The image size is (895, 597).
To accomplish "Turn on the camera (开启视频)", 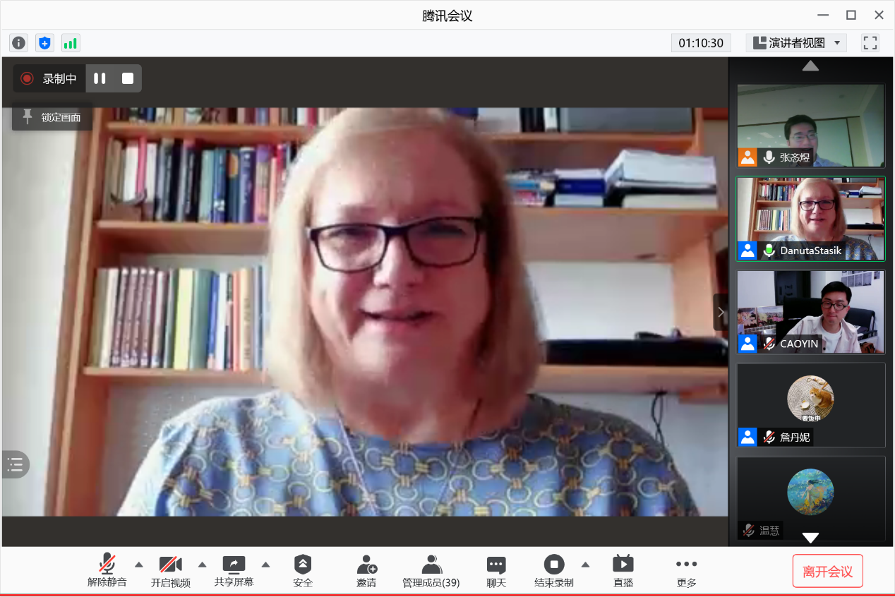I will [170, 571].
